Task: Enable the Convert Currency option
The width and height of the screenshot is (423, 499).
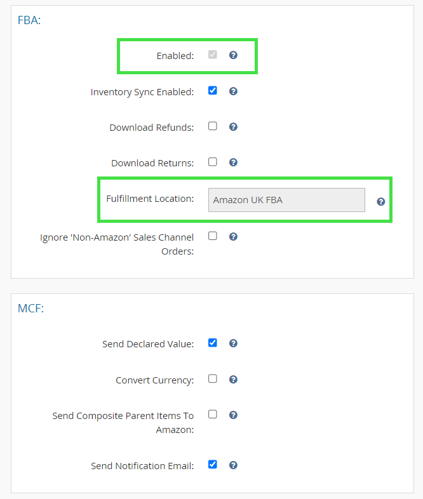Action: click(213, 378)
